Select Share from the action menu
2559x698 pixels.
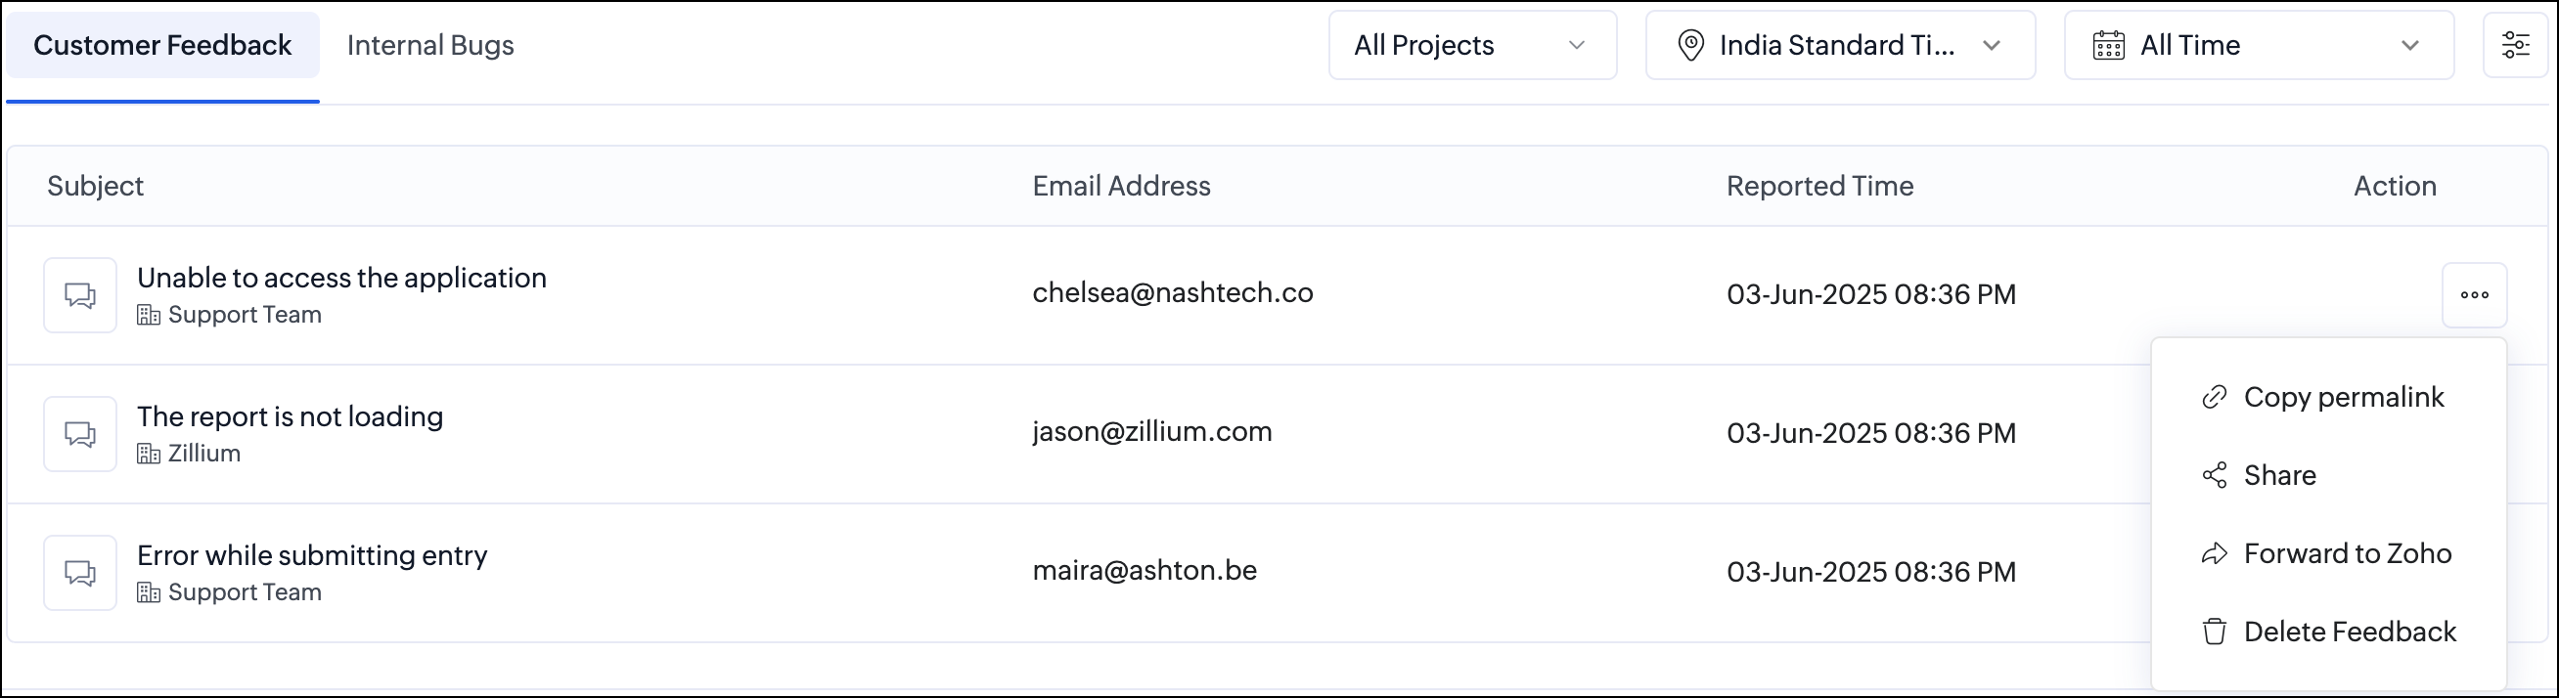[2279, 475]
